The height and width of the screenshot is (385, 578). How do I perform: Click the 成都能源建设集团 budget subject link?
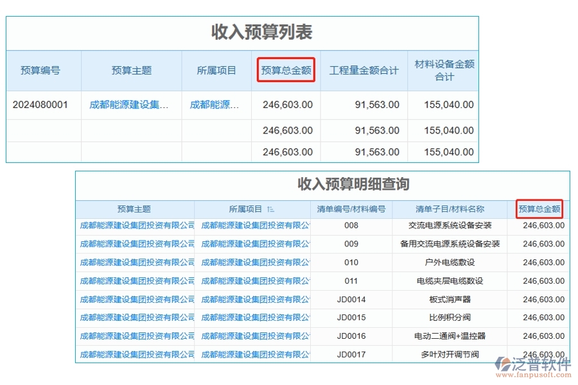pyautogui.click(x=127, y=105)
